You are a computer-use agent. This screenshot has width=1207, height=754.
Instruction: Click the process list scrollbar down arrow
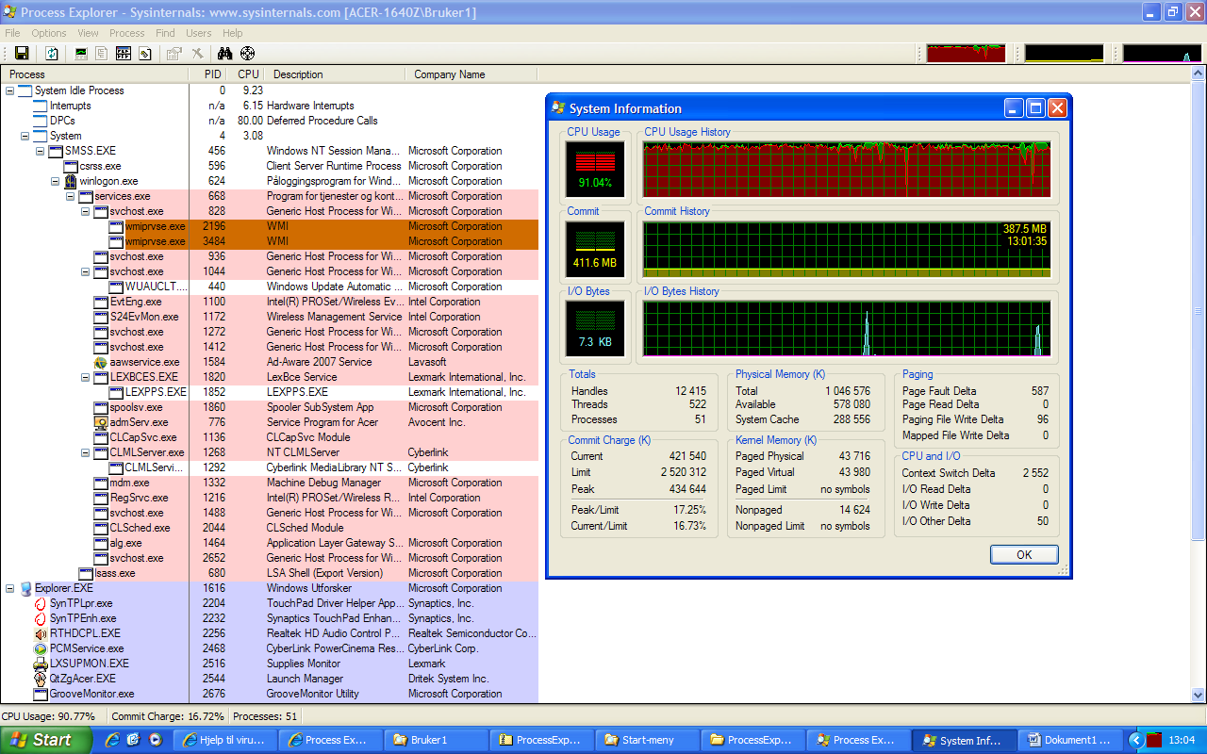(1199, 695)
